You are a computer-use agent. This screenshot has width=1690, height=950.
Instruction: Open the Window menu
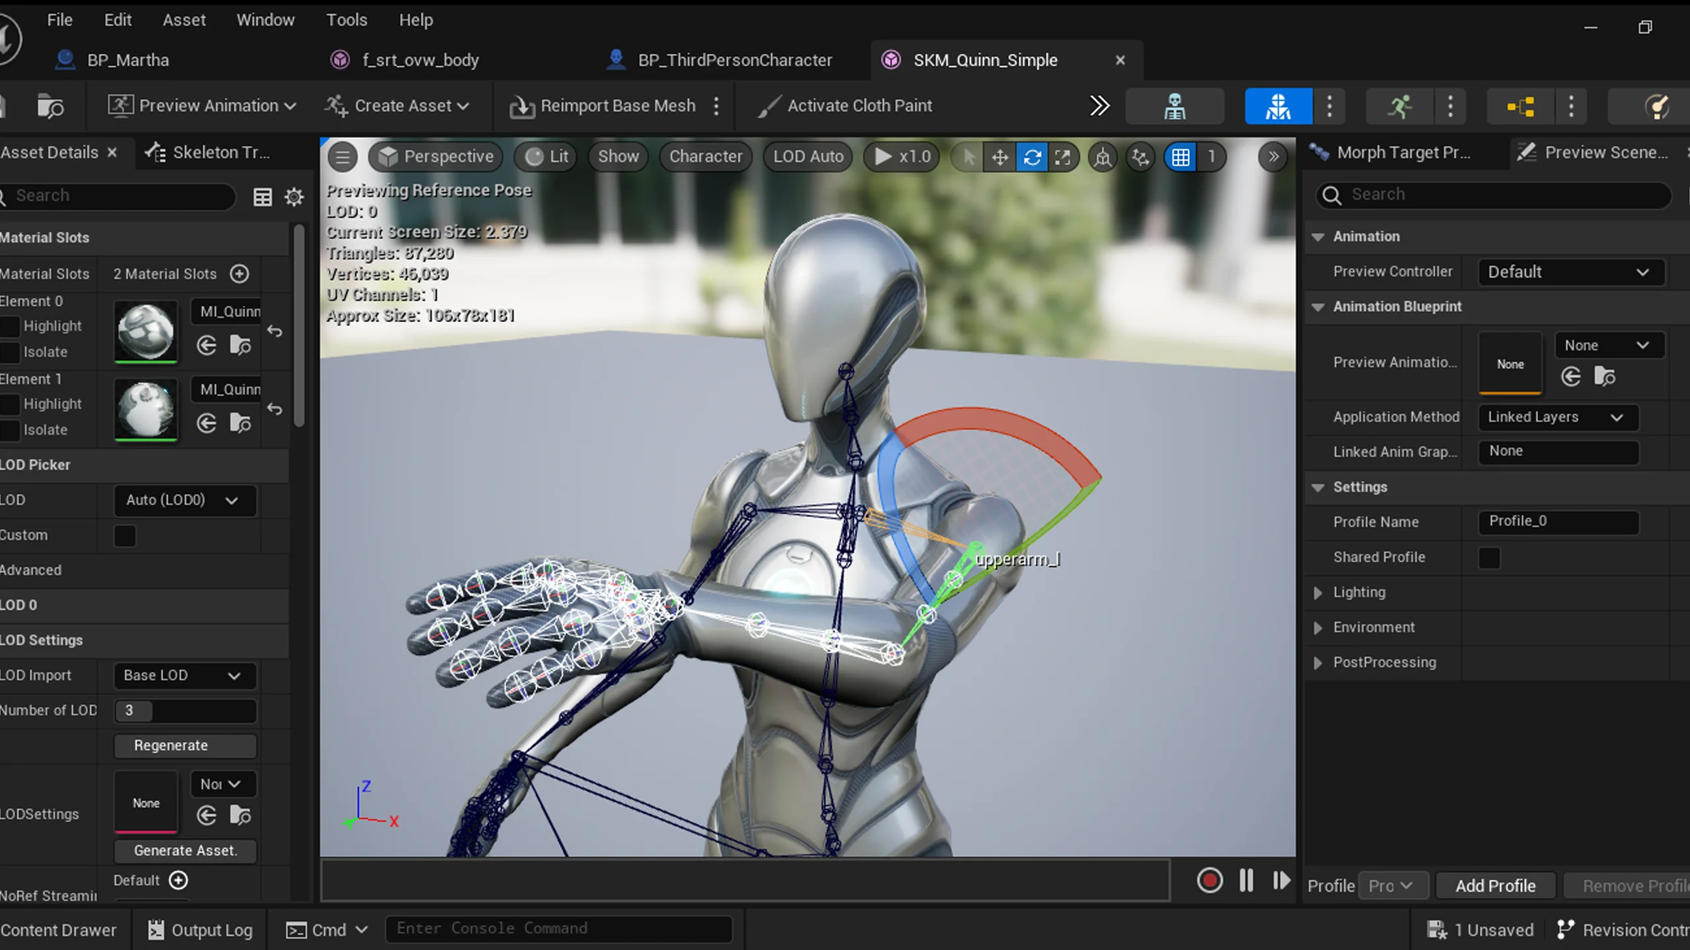pos(265,20)
